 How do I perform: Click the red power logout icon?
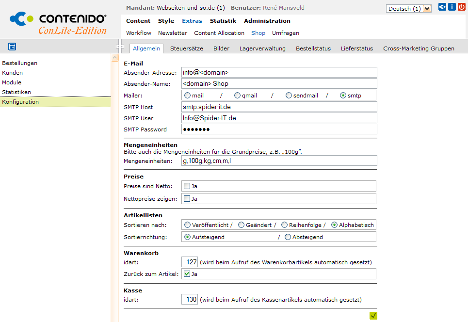point(461,7)
